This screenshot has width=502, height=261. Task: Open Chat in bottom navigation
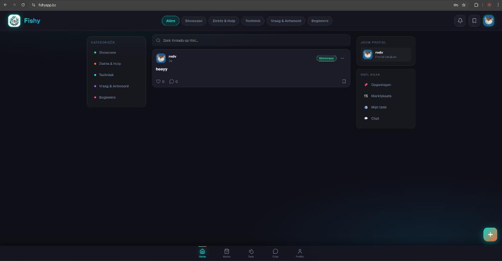275,253
